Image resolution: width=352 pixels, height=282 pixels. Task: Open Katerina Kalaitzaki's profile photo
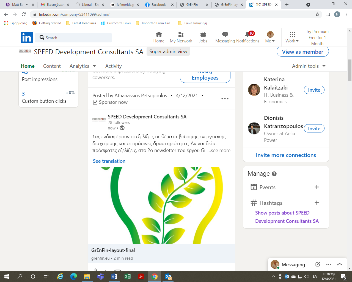254,90
